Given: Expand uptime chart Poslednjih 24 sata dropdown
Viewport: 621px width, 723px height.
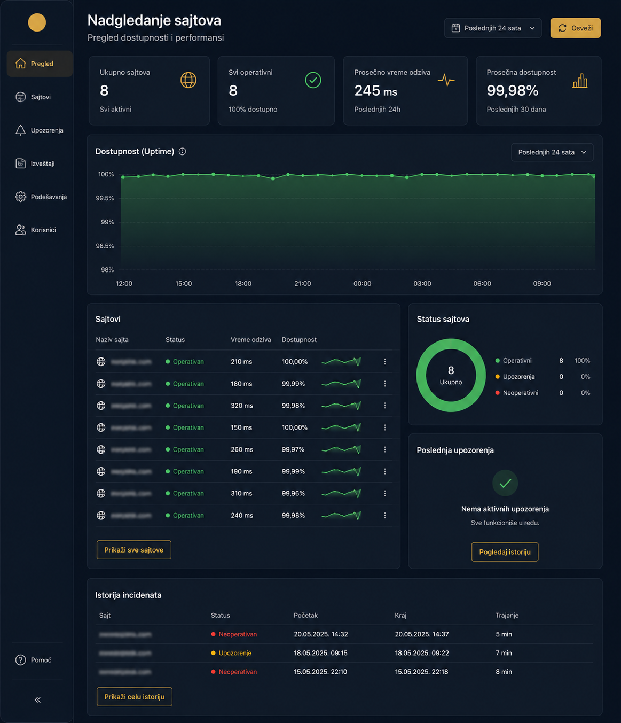Looking at the screenshot, I should click(552, 152).
